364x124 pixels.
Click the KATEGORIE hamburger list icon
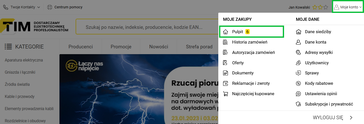8,47
